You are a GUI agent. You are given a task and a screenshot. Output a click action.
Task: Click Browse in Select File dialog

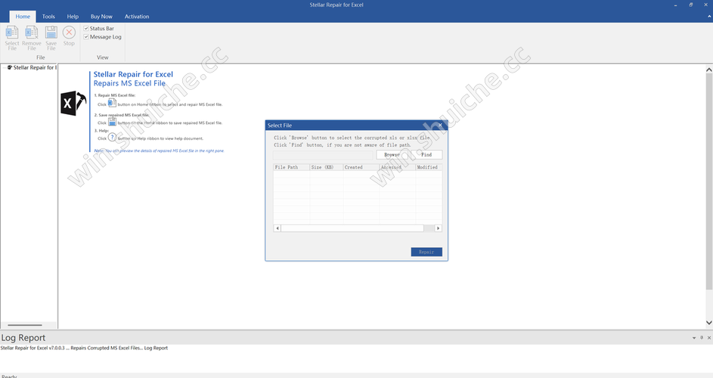[392, 155]
